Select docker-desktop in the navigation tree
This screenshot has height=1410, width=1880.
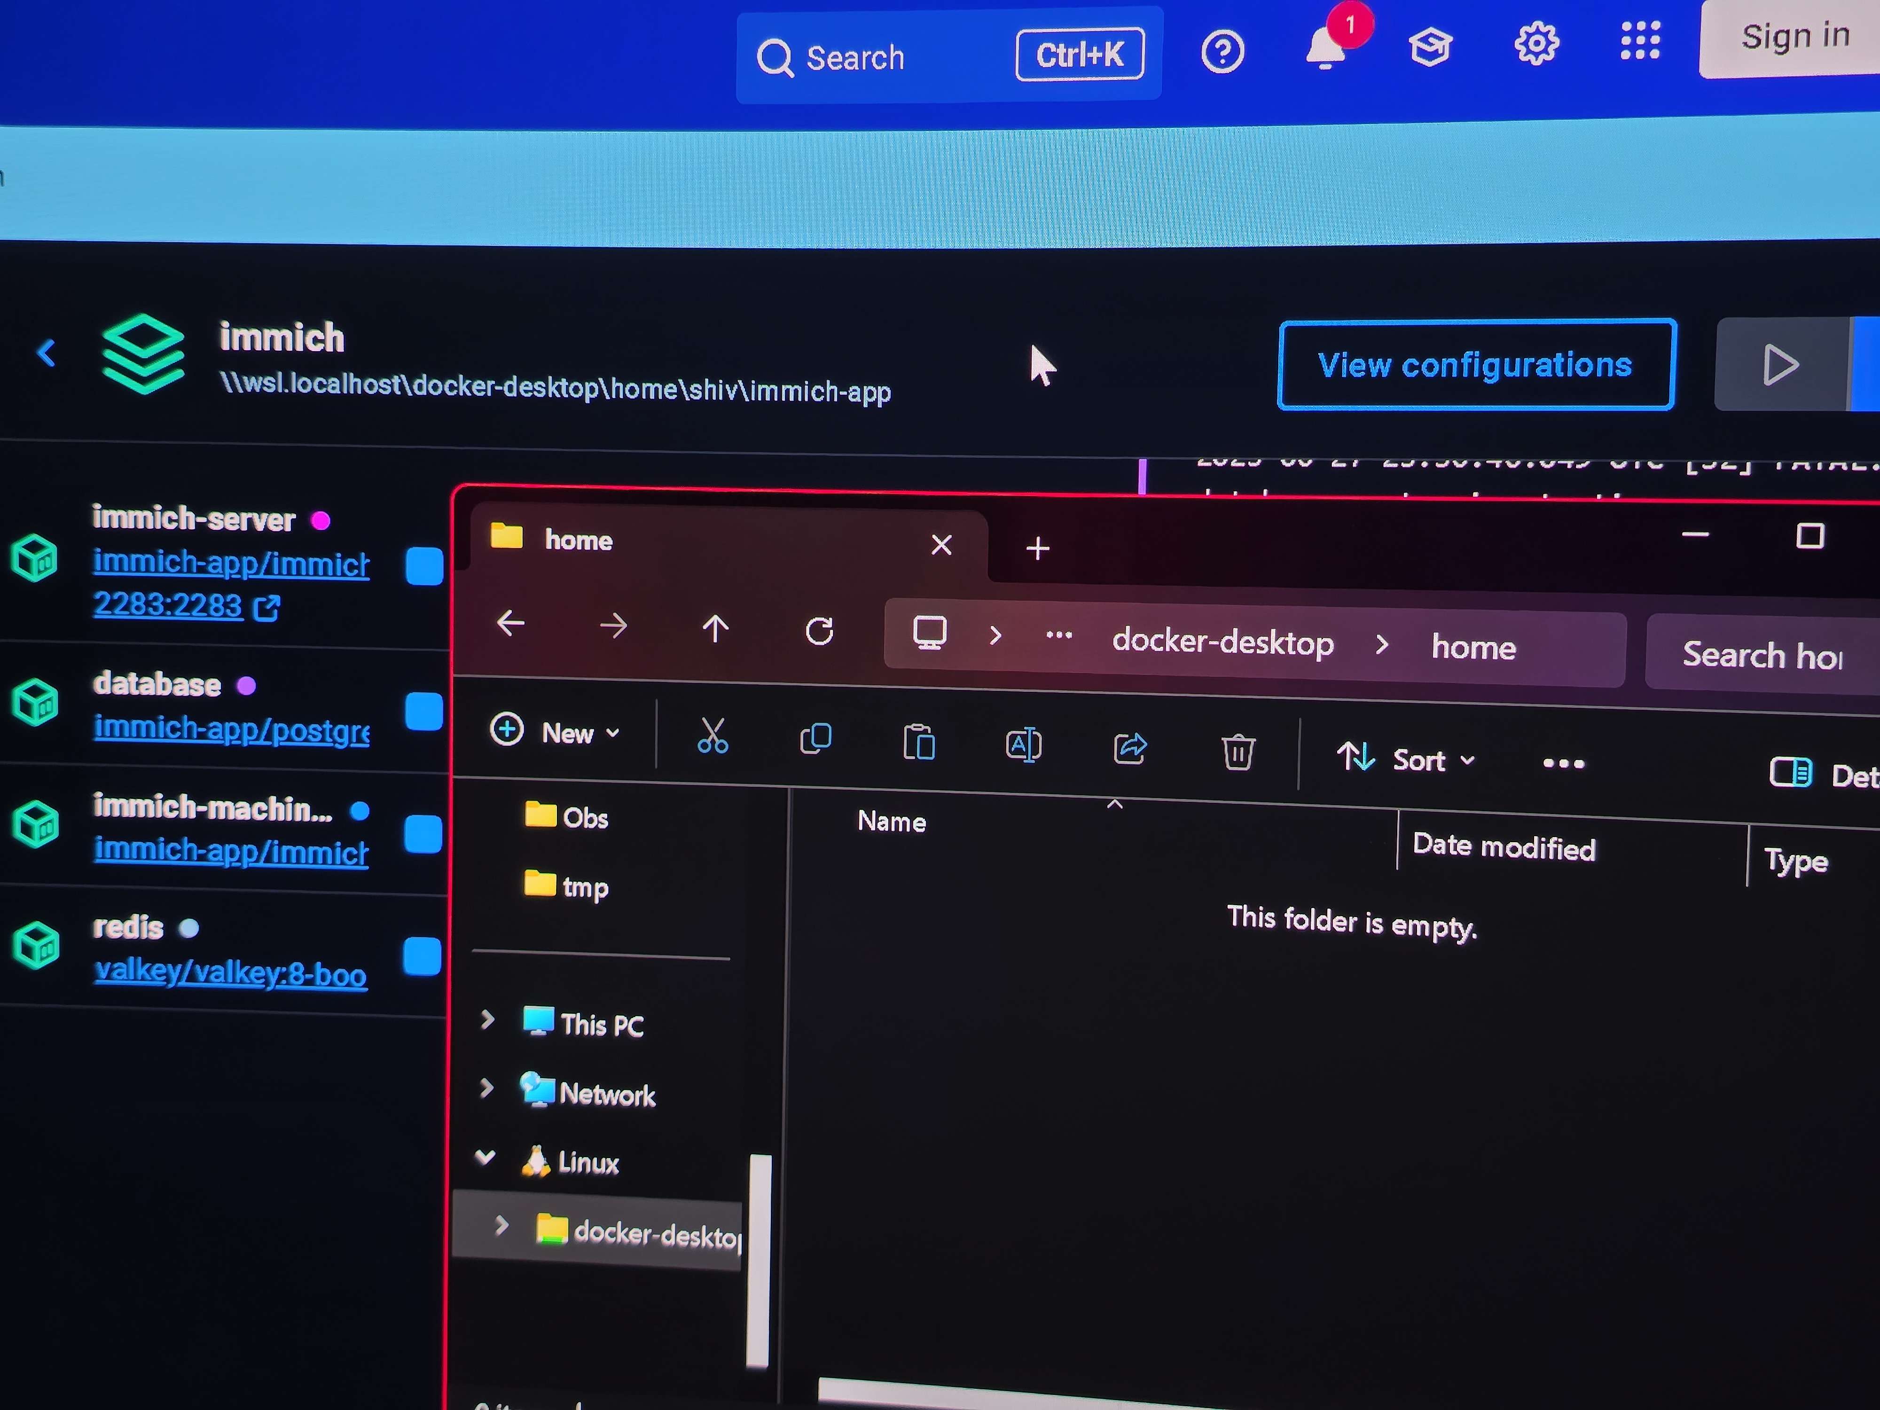(x=654, y=1234)
